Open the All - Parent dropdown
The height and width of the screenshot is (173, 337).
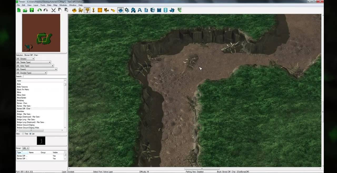click(37, 69)
